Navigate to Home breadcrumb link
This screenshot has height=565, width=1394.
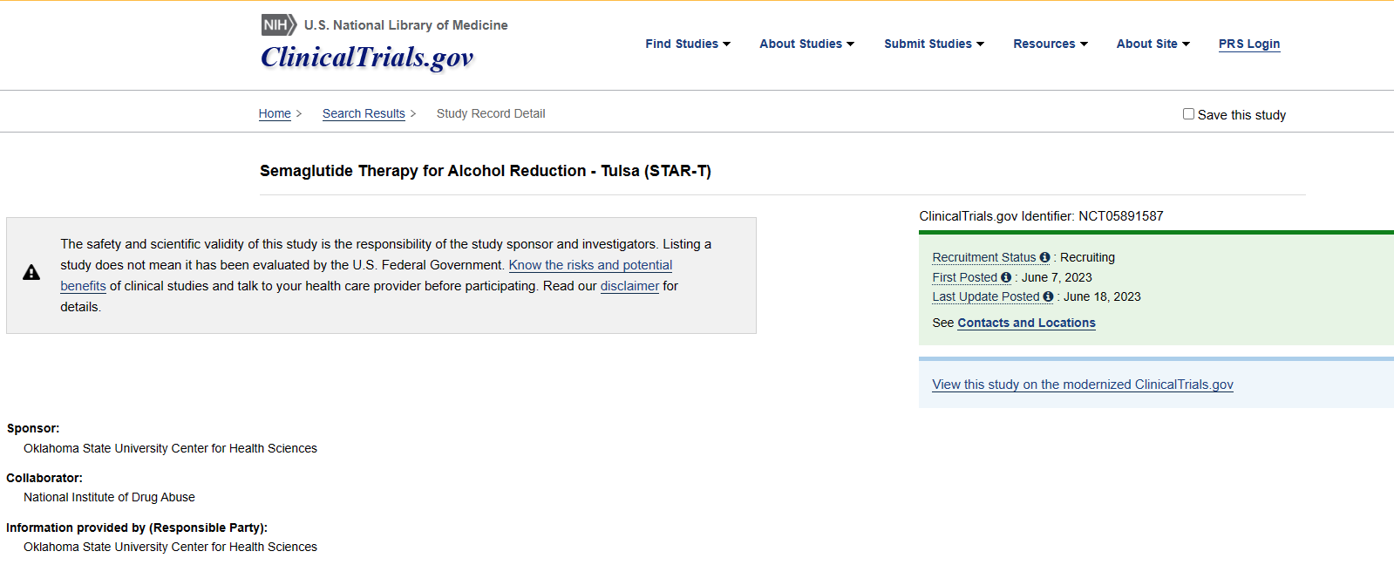tap(275, 113)
